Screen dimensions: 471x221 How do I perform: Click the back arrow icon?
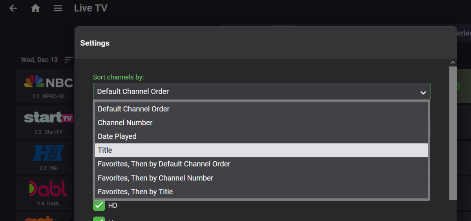pos(13,8)
